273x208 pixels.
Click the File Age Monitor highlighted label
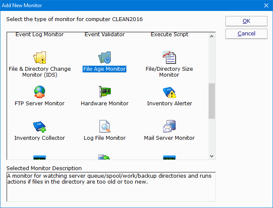click(x=104, y=69)
